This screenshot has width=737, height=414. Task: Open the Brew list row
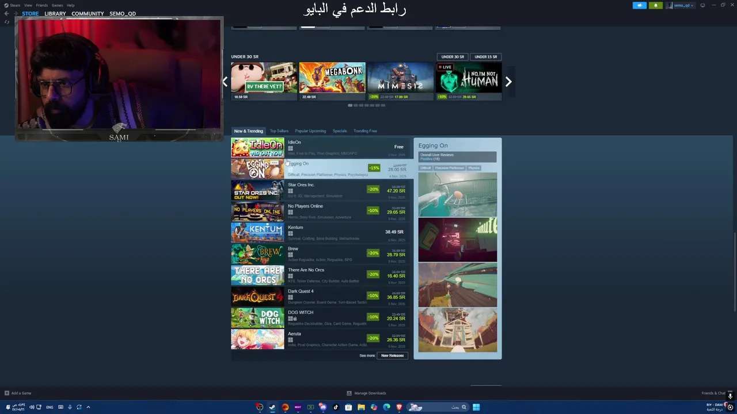322,254
